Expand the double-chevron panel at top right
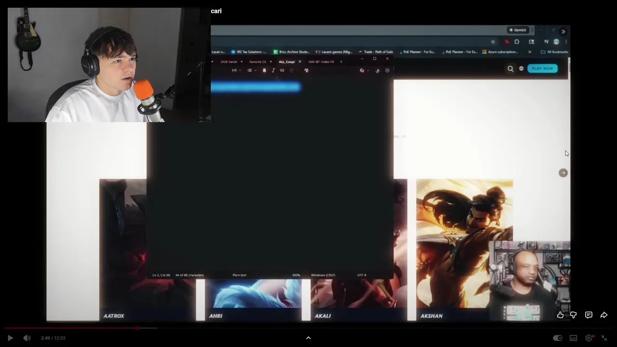 (x=563, y=31)
